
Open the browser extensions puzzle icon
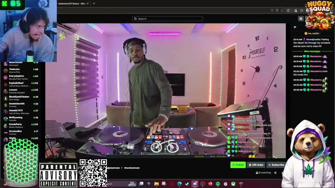coord(288,10)
